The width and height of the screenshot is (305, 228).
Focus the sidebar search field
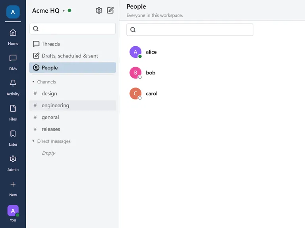(73, 28)
